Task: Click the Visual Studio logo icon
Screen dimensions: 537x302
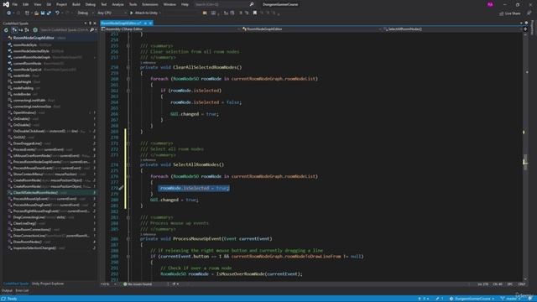Action: pyautogui.click(x=6, y=4)
